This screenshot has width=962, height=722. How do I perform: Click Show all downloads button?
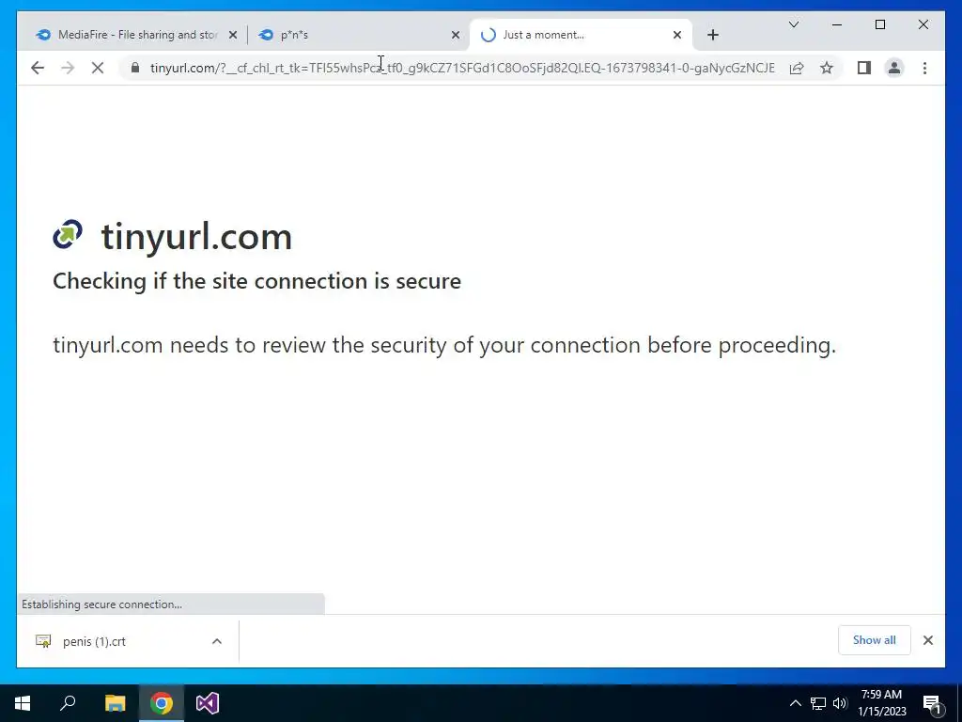tap(875, 640)
